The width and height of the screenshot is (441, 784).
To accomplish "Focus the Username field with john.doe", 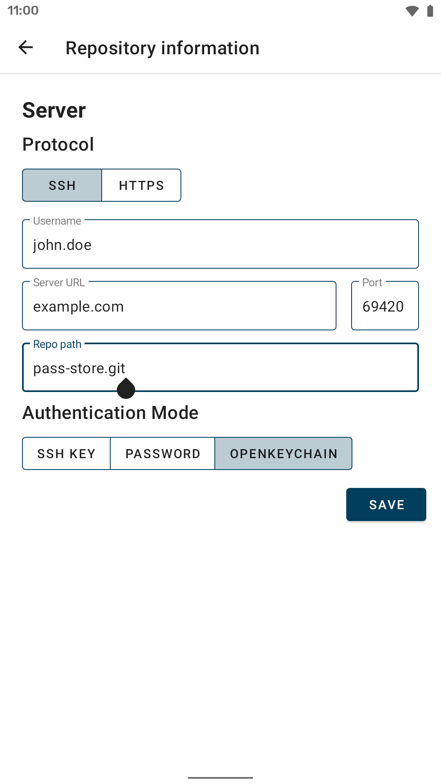I will tap(220, 245).
